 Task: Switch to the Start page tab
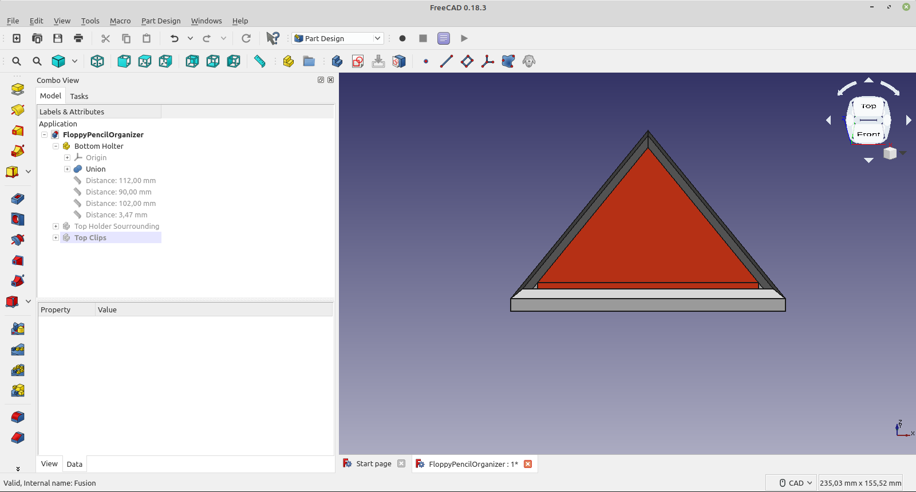click(x=374, y=464)
